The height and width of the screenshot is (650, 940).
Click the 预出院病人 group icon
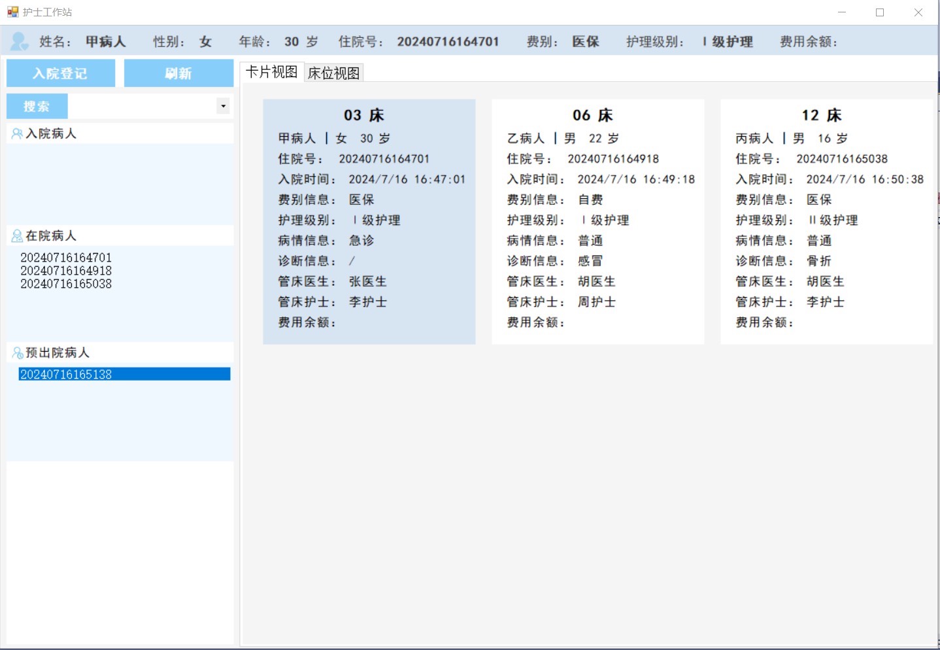[17, 353]
